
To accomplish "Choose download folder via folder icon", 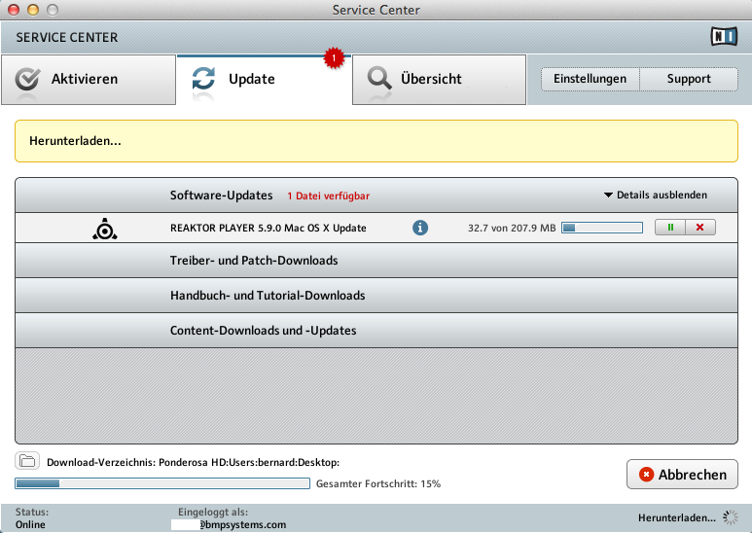I will 27,461.
